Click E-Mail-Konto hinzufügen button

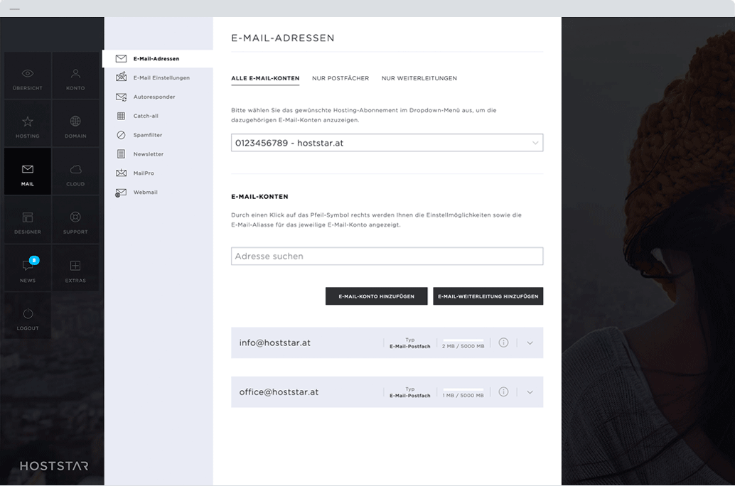(376, 296)
